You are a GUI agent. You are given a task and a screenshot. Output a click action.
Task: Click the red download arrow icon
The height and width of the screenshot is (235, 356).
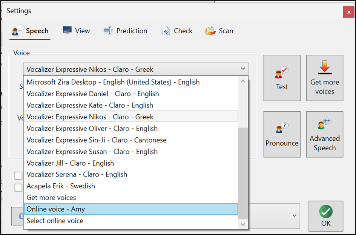325,67
